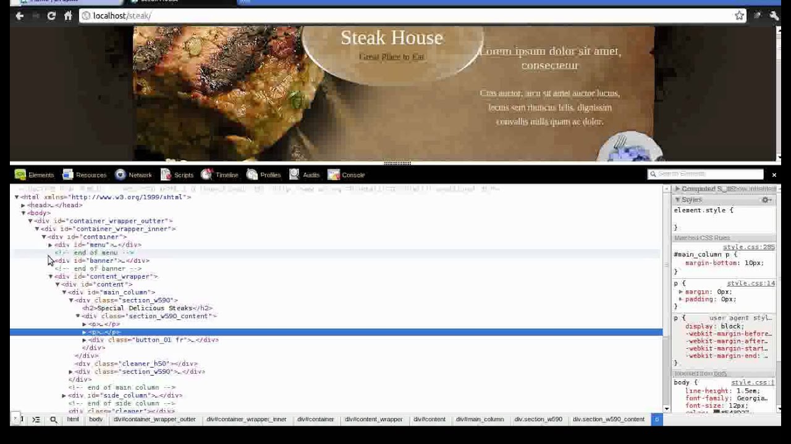
Task: Focus the Search Elements field
Action: tap(706, 175)
